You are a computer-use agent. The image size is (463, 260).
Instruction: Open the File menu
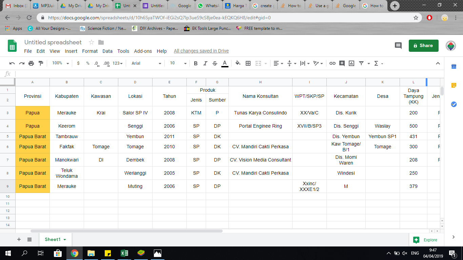[x=28, y=51]
